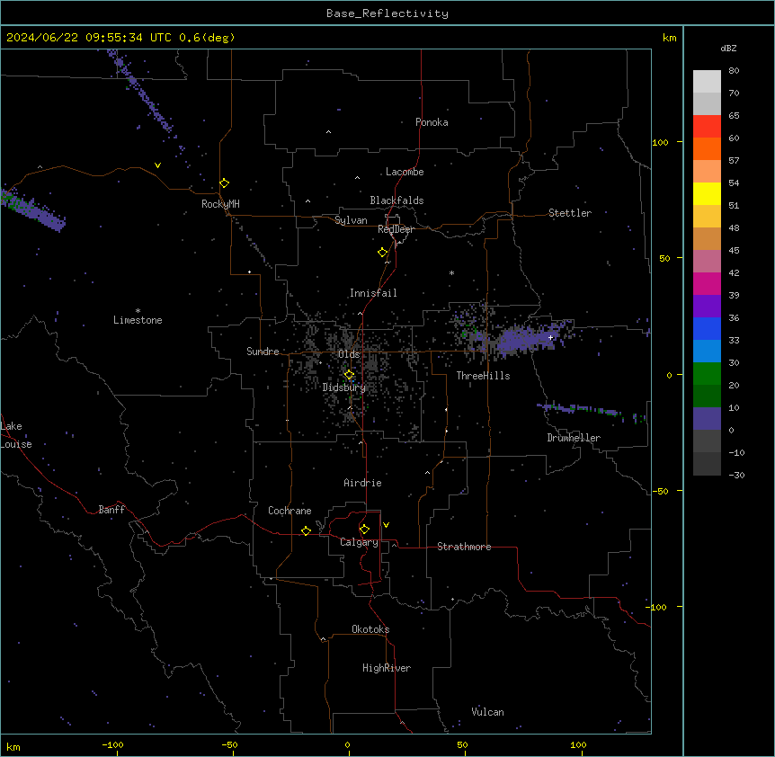Select the RockyMH label

point(220,204)
